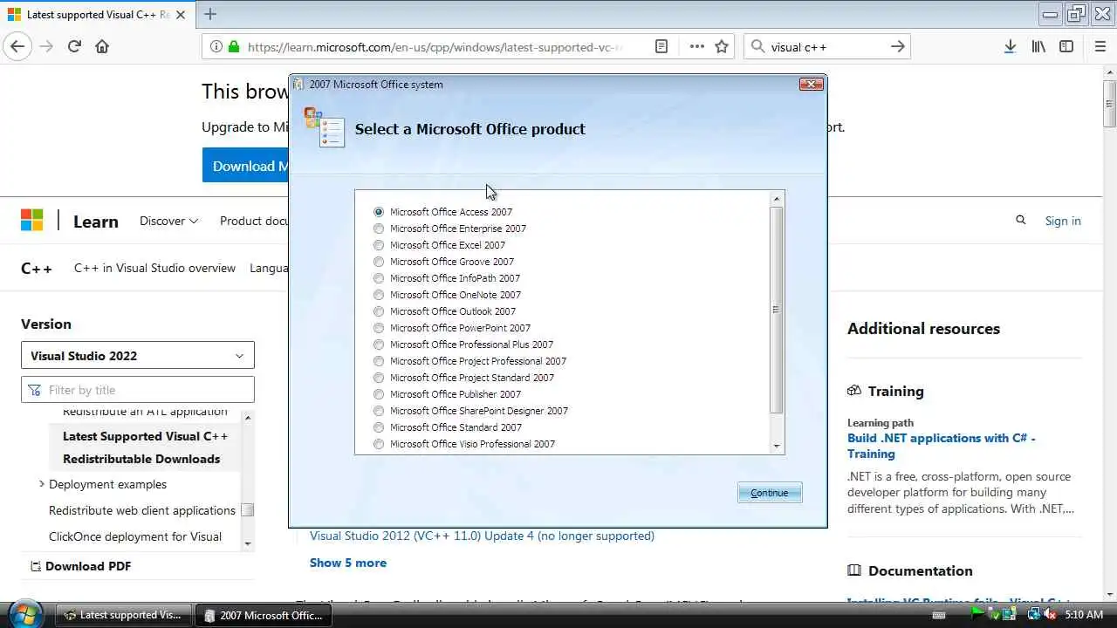This screenshot has height=628, width=1117.
Task: Click volume icon in system tray
Action: [x=1049, y=615]
